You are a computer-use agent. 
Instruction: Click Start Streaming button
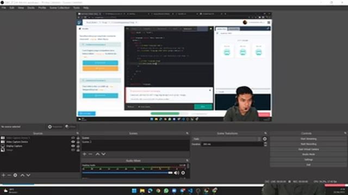click(308, 139)
